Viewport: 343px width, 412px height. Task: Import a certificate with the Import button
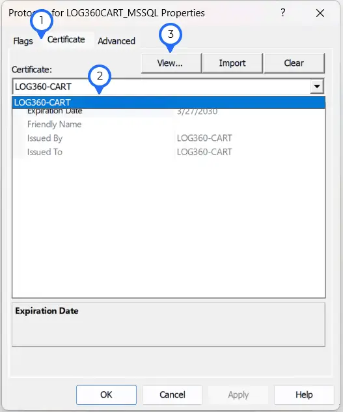tap(232, 63)
